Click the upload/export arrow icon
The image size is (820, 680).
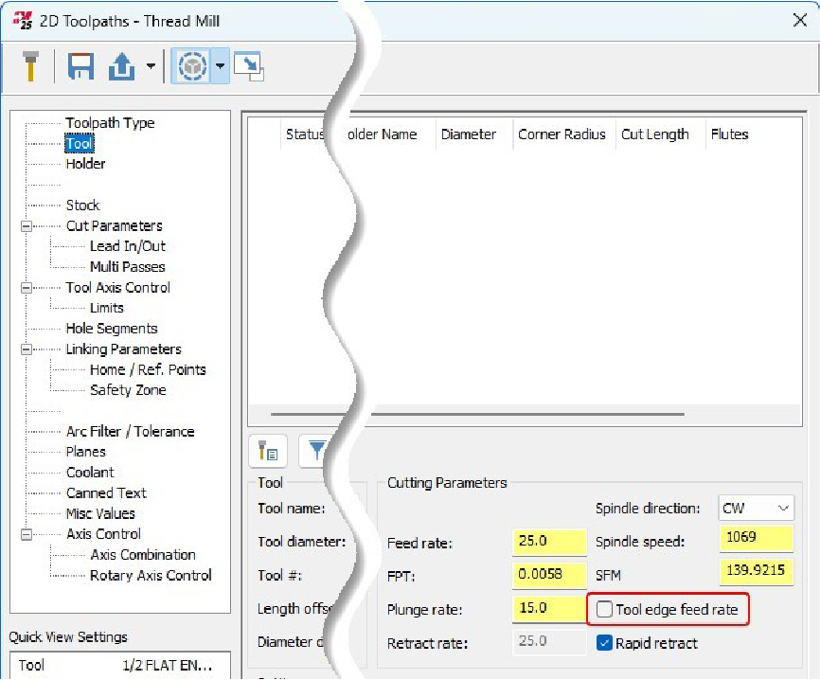coord(121,66)
